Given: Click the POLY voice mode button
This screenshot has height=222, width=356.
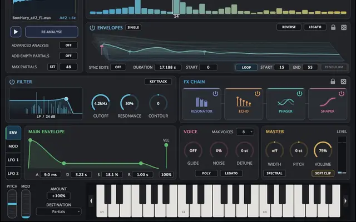Looking at the screenshot, I should (206, 173).
